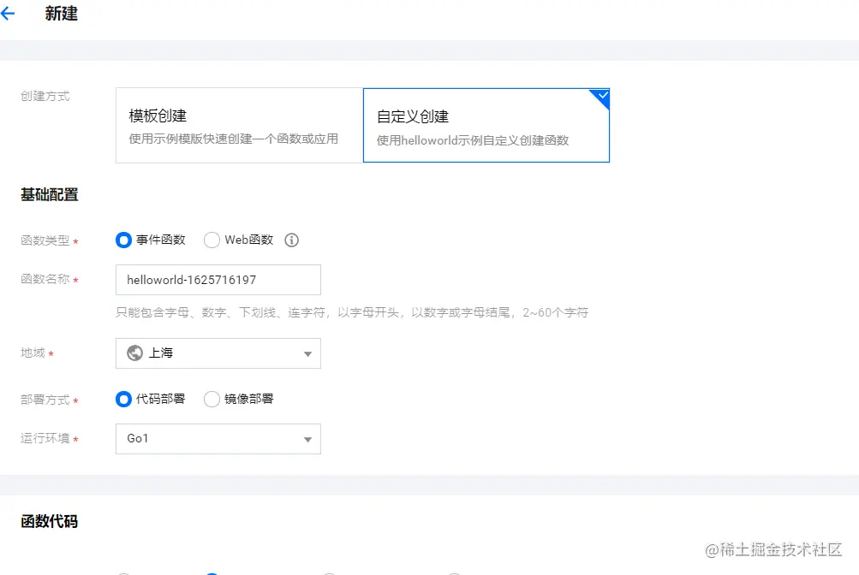Click the 新建 page title
The height and width of the screenshot is (575, 859).
click(62, 14)
